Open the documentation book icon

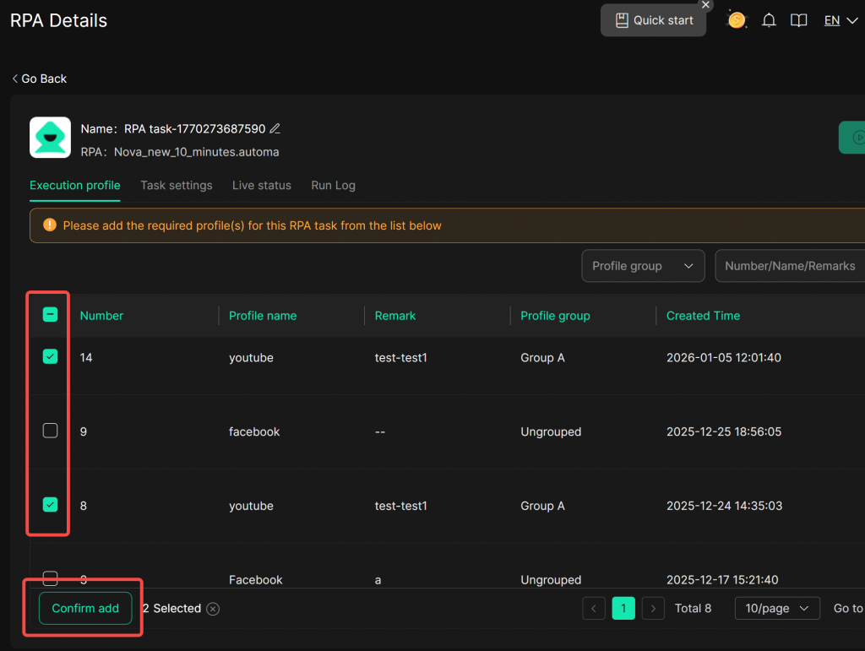tap(798, 20)
